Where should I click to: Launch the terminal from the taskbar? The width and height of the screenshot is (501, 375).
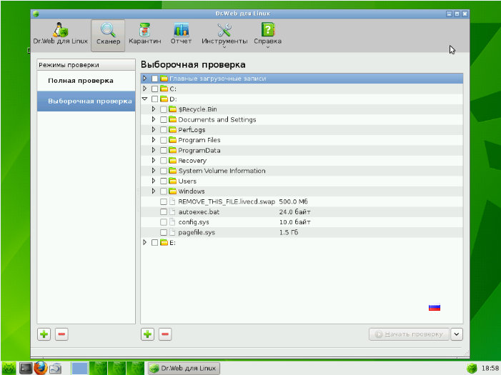click(26, 369)
